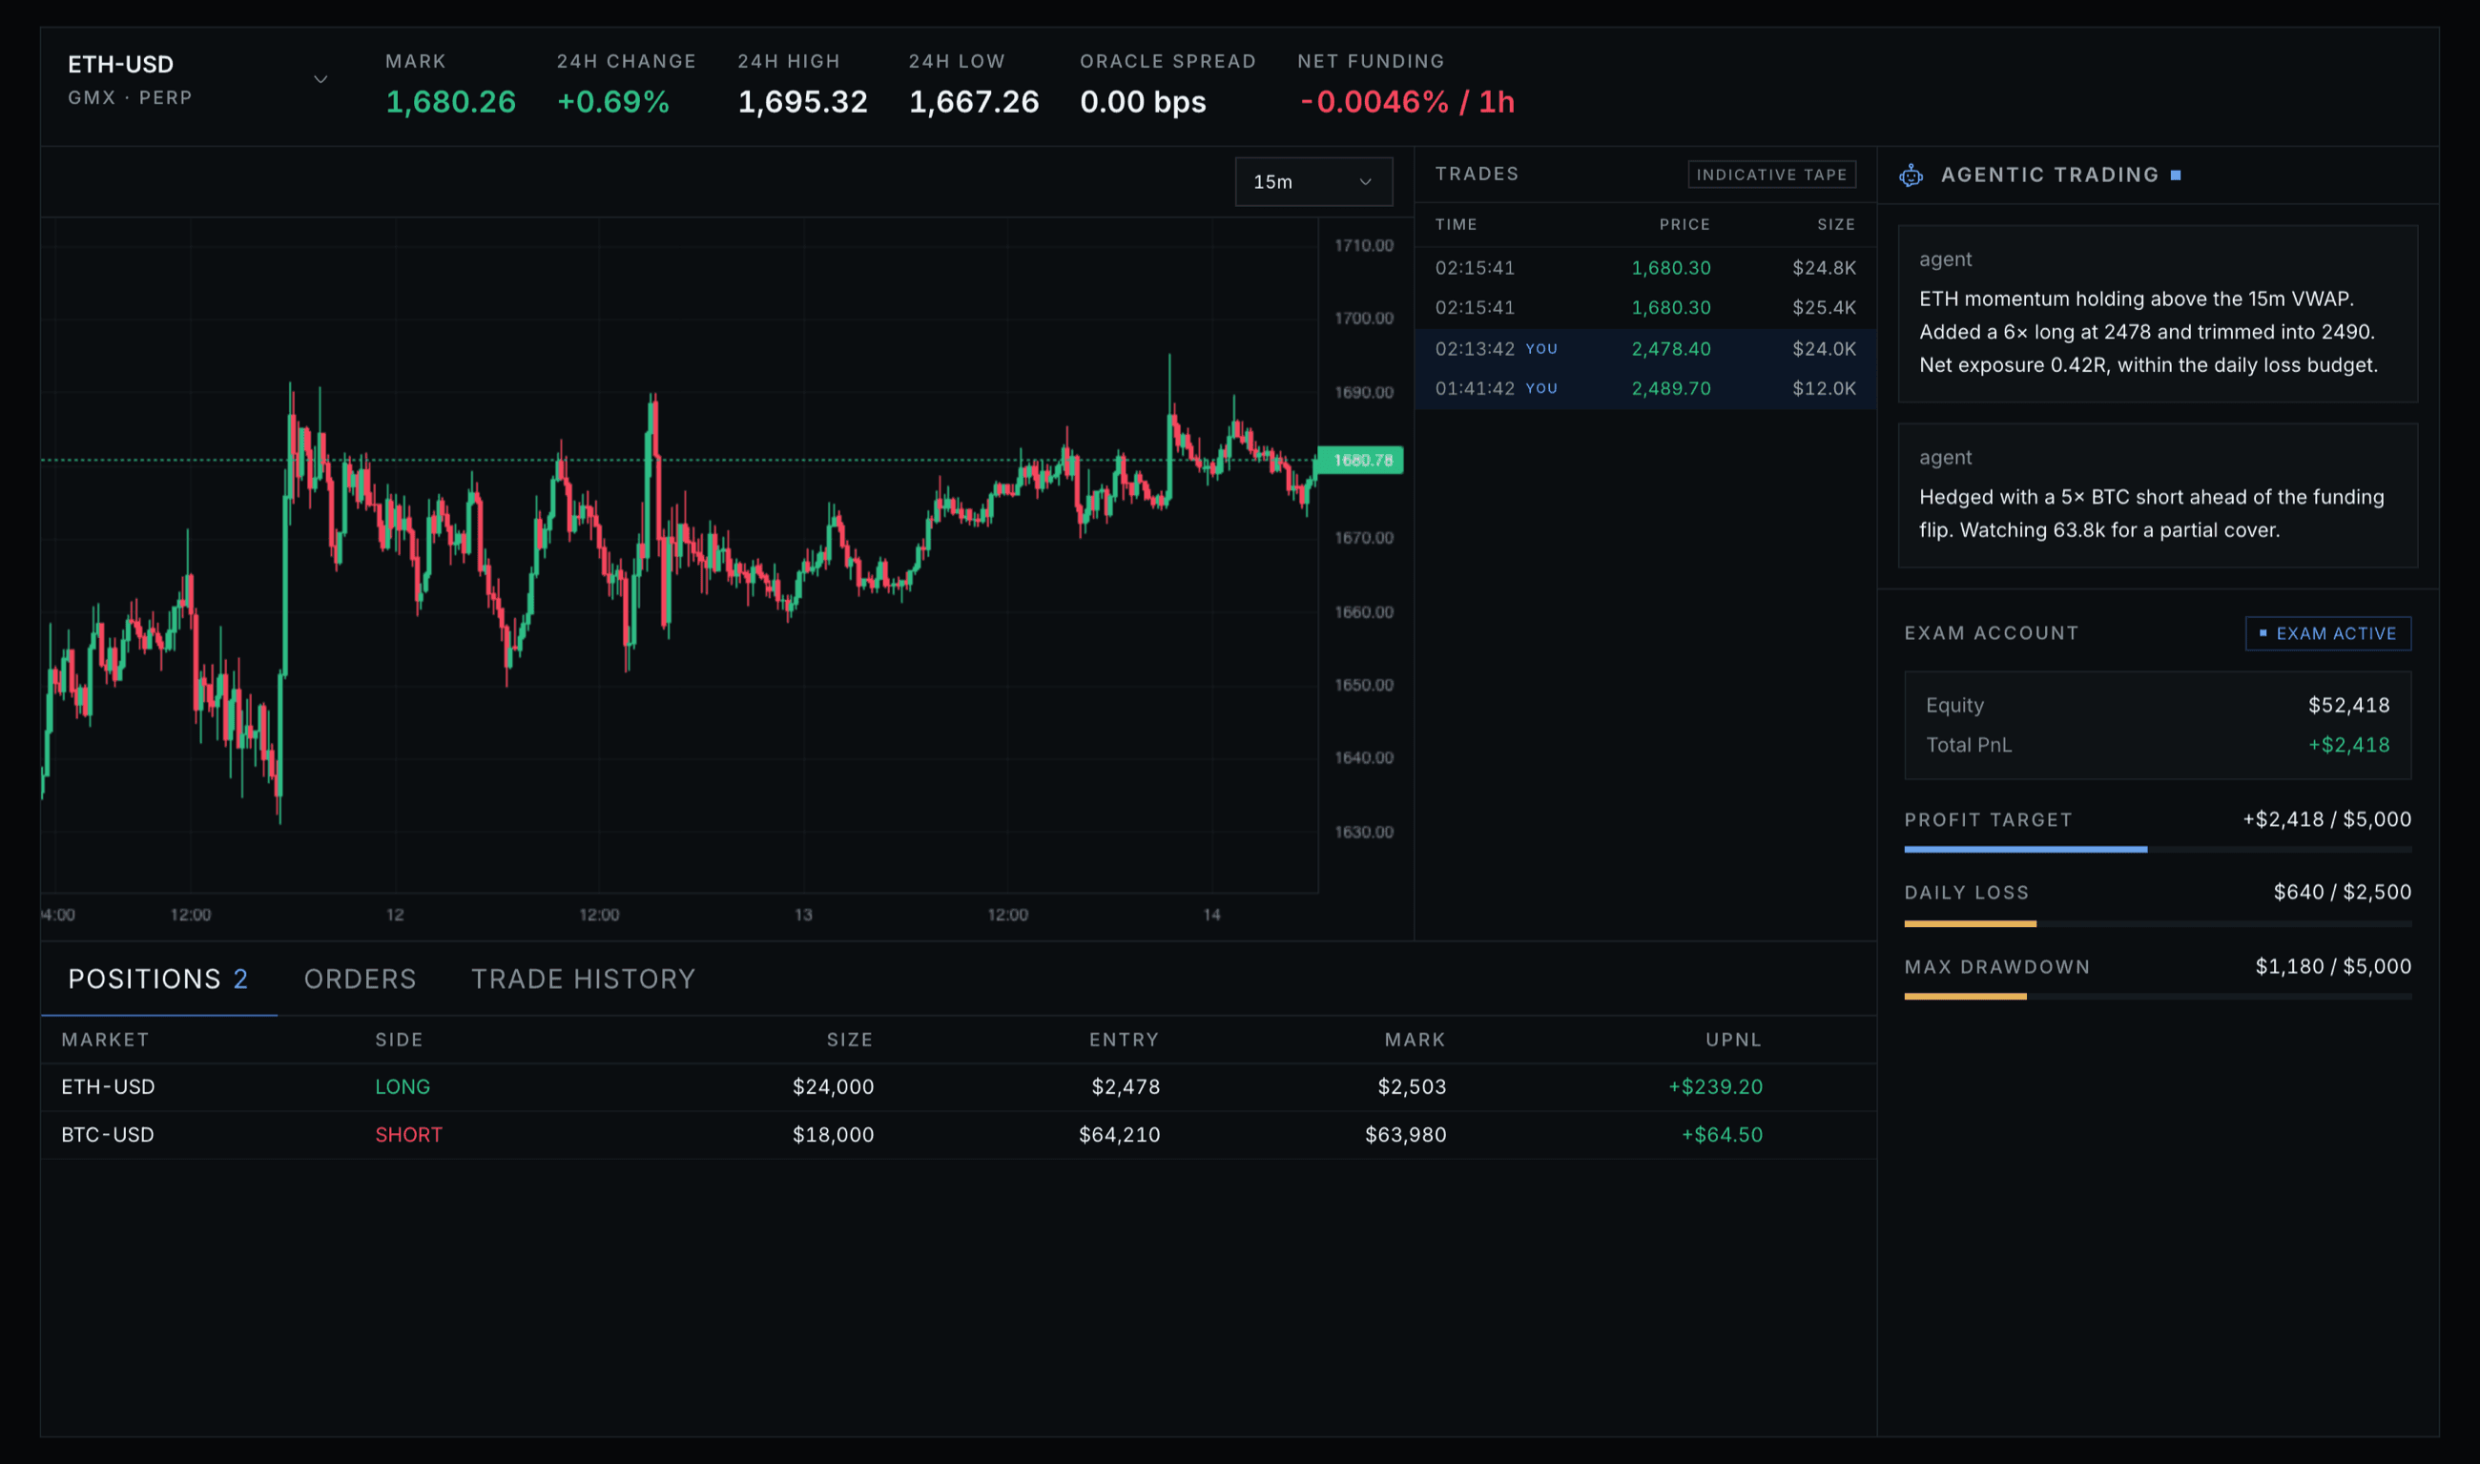Click the $640 / $2,500 daily loss value

[x=2342, y=893]
